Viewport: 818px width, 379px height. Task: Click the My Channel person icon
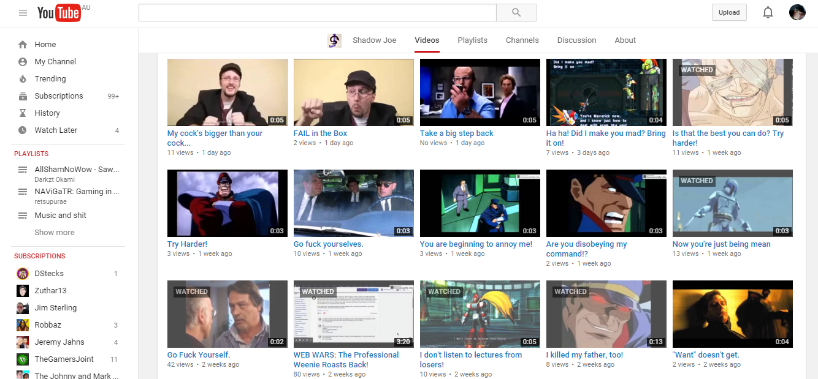click(23, 62)
